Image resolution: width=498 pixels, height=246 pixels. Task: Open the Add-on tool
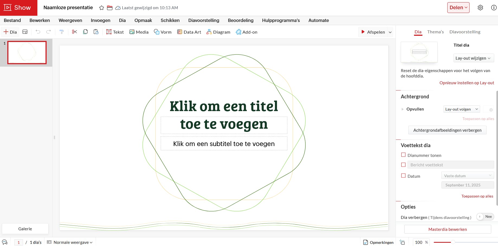click(x=246, y=32)
